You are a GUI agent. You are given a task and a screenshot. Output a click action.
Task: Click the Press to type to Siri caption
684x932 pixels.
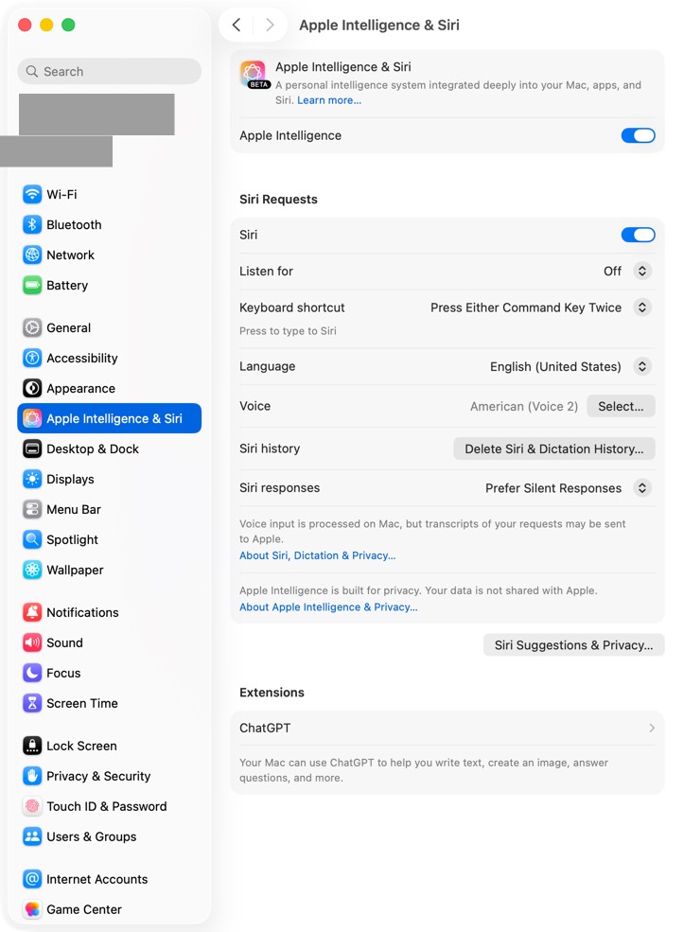tap(288, 331)
